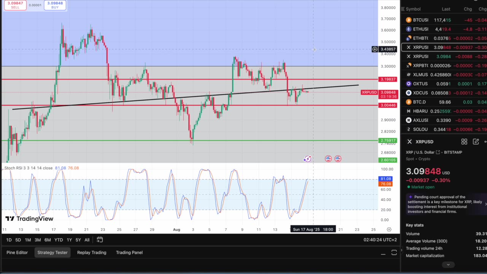487x274 pixels.
Task: Click the HBARUSD icon
Action: click(x=409, y=111)
